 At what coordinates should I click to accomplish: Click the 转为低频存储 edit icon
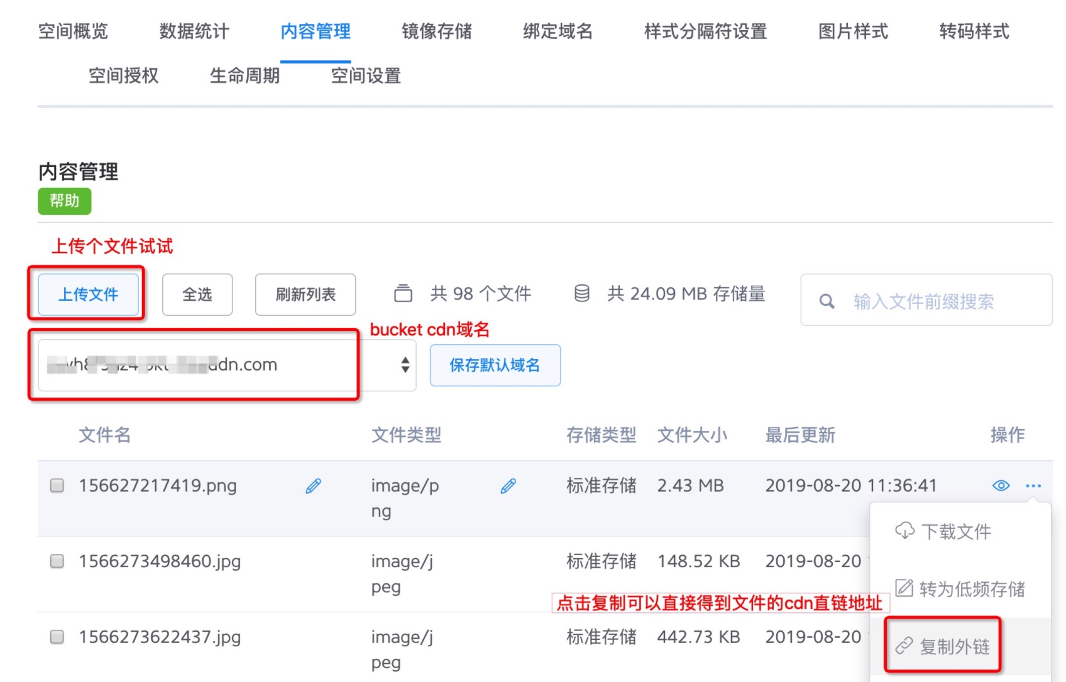coord(904,588)
